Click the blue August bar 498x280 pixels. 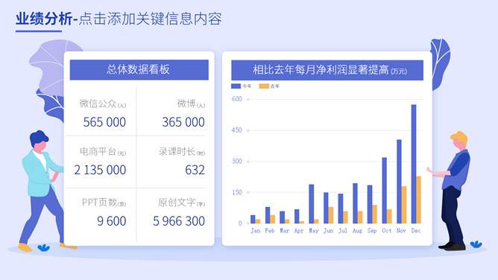point(355,203)
